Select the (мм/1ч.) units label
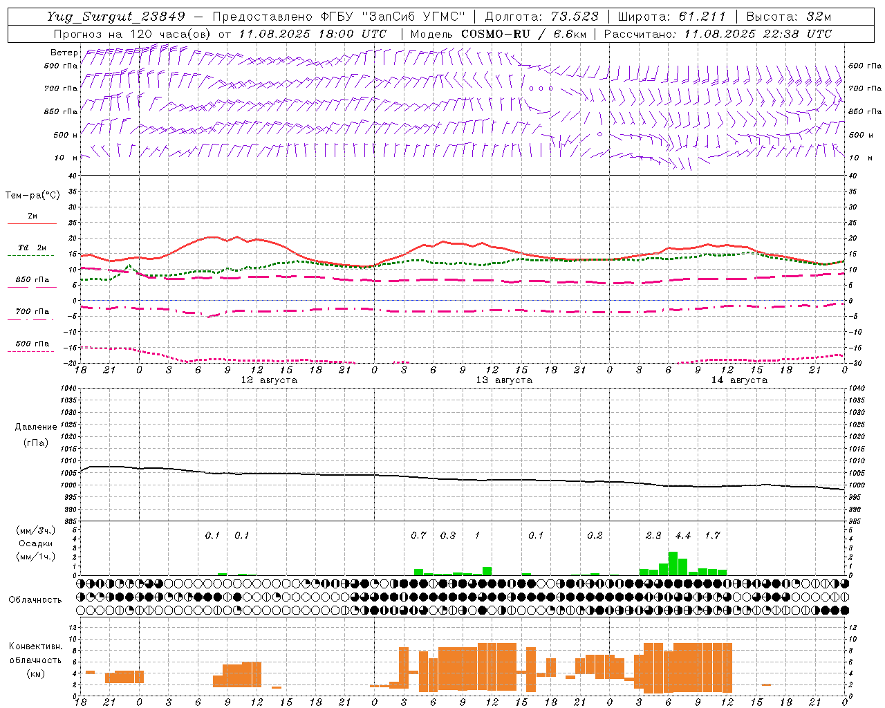 (36, 557)
